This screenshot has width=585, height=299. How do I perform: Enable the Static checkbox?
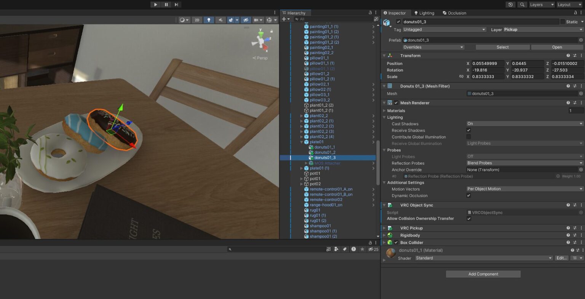tap(563, 22)
